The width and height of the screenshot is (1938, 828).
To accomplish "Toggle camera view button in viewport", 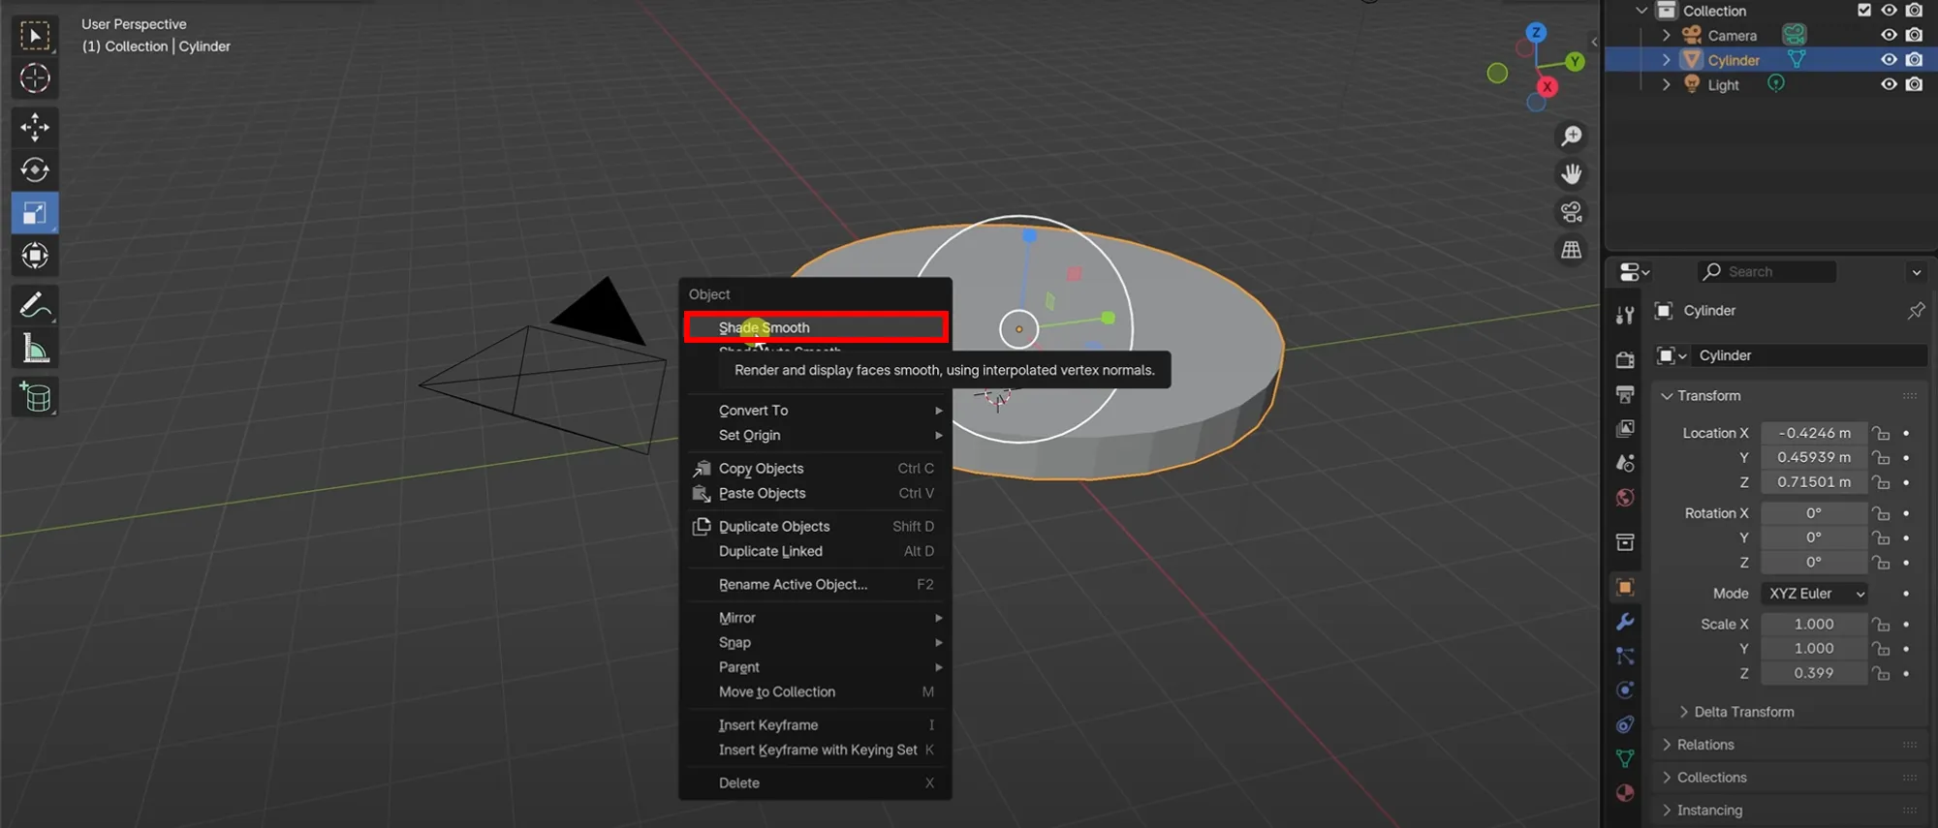I will 1571,212.
